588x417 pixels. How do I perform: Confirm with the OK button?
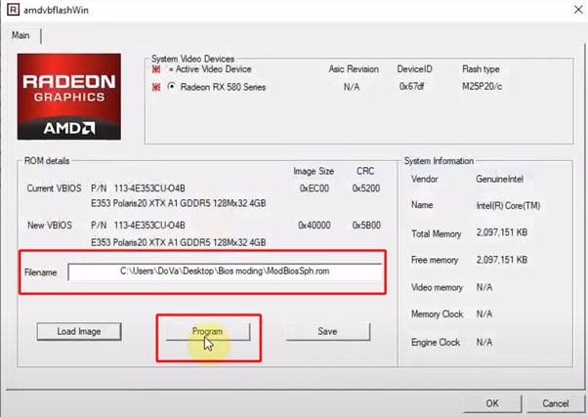[492, 403]
